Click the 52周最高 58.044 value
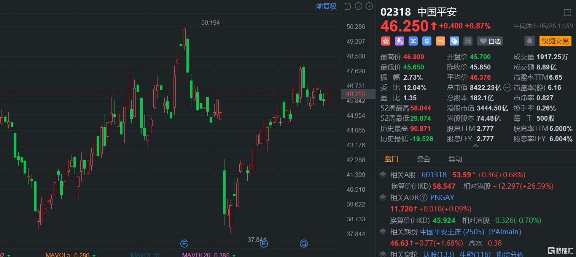 point(421,108)
